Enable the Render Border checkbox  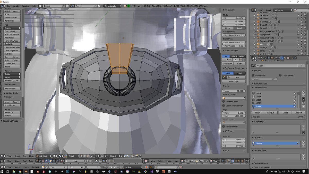pyautogui.click(x=224, y=127)
